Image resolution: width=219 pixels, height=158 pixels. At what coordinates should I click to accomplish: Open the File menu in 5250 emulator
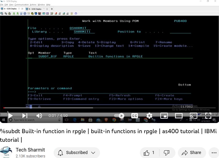(x=2, y=5)
